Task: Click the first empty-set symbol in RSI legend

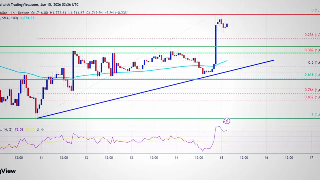Action: coord(38,129)
